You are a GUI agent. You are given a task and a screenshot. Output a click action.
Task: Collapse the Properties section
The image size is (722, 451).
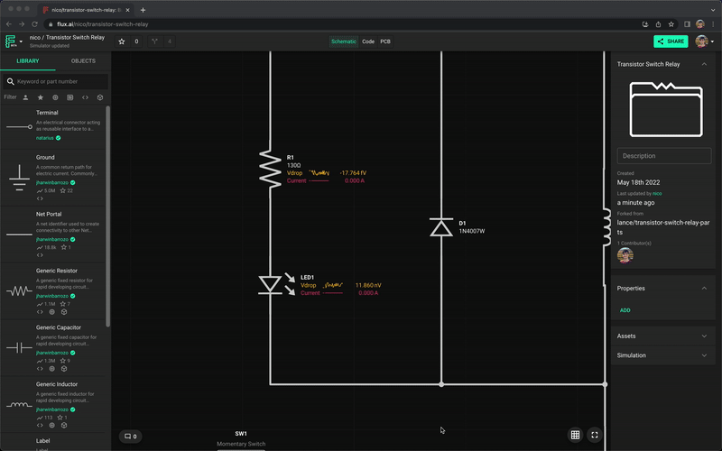point(704,289)
